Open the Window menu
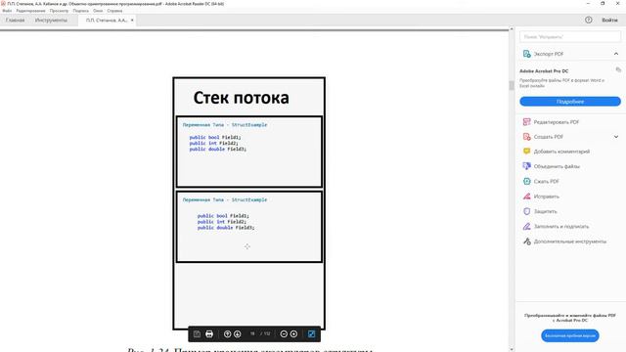Viewport: 626px width, 352px height. click(98, 11)
